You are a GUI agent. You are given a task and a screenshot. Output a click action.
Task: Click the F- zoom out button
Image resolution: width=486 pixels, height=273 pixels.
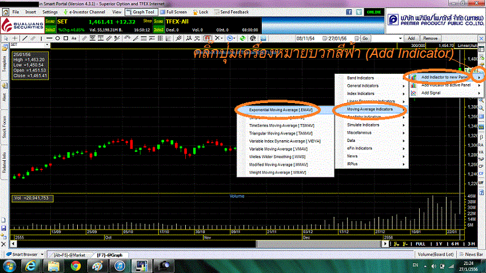click(405, 244)
